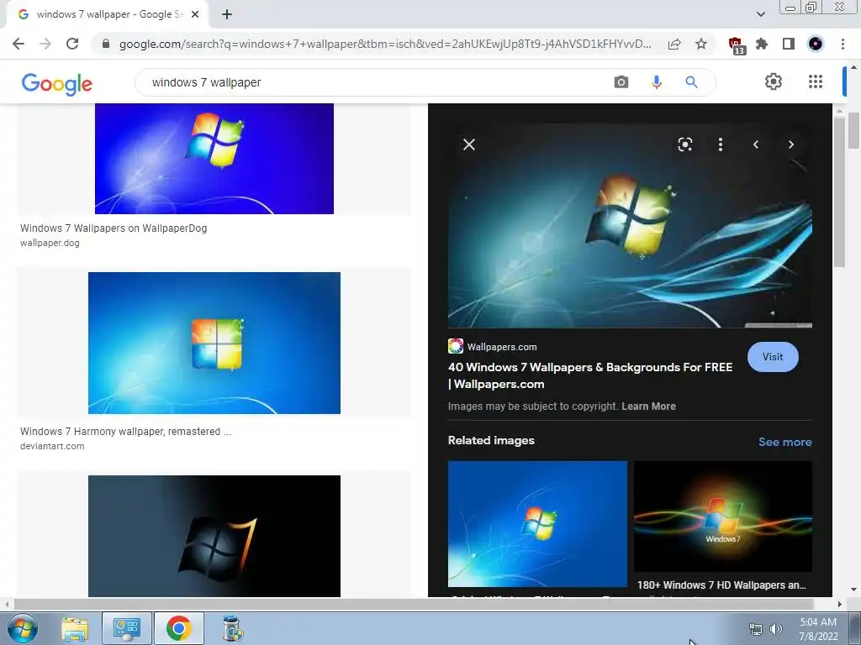This screenshot has width=861, height=645.
Task: Expand the tab search dropdown arrow
Action: [x=760, y=14]
